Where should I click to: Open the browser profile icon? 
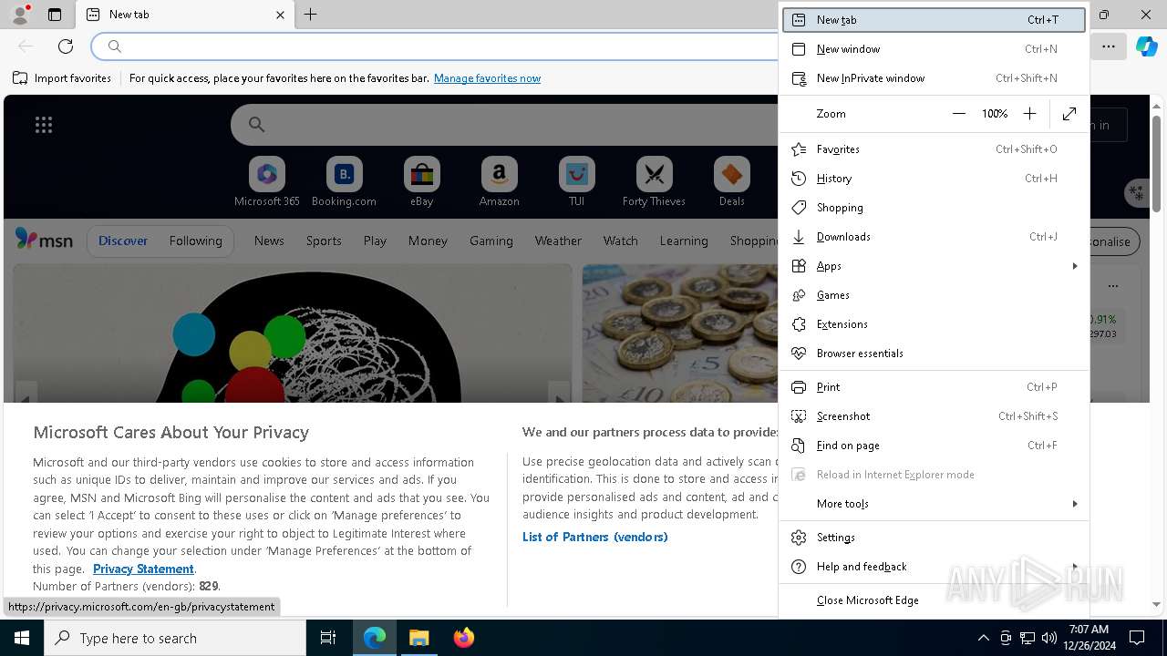click(20, 15)
